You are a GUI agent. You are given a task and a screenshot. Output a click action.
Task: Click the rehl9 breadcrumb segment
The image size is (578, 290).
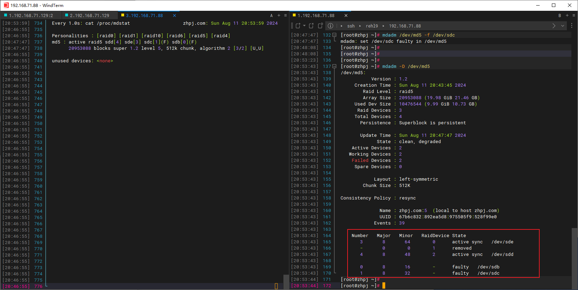[372, 26]
